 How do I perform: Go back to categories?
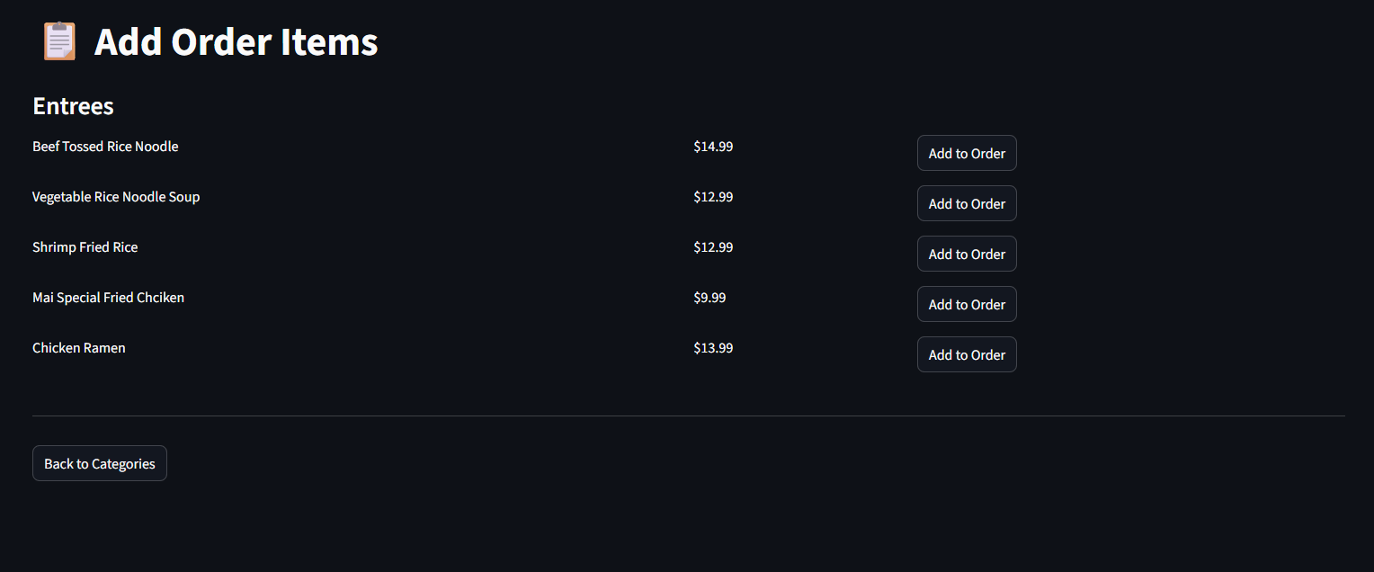tap(100, 463)
